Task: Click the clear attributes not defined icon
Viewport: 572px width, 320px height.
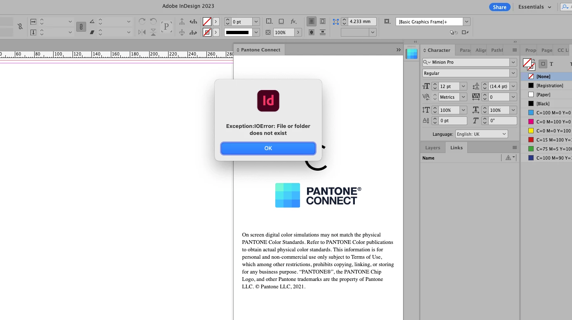Action: click(x=465, y=32)
